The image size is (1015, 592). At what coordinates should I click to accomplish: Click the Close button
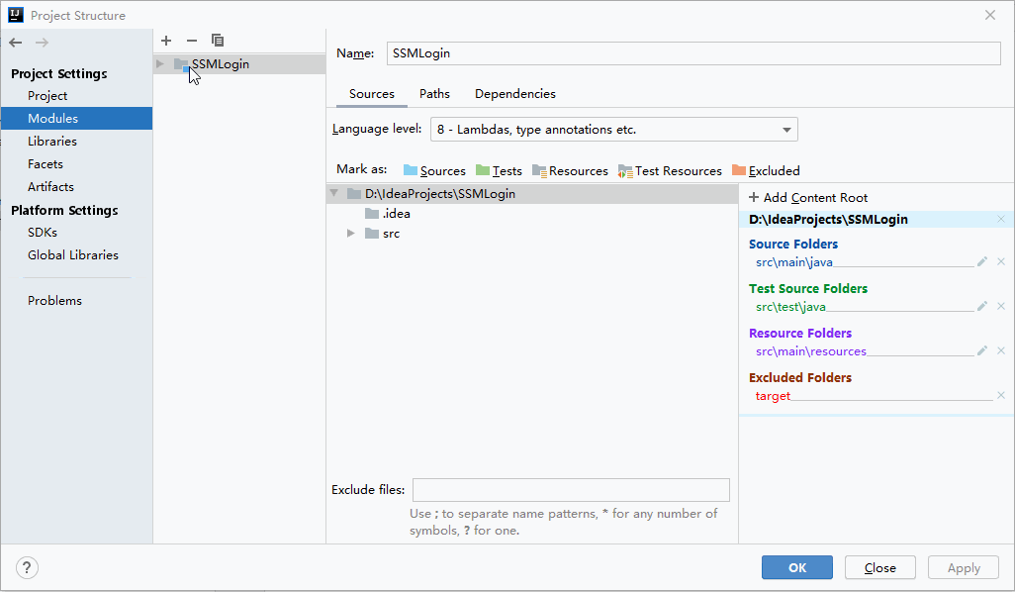tap(879, 567)
